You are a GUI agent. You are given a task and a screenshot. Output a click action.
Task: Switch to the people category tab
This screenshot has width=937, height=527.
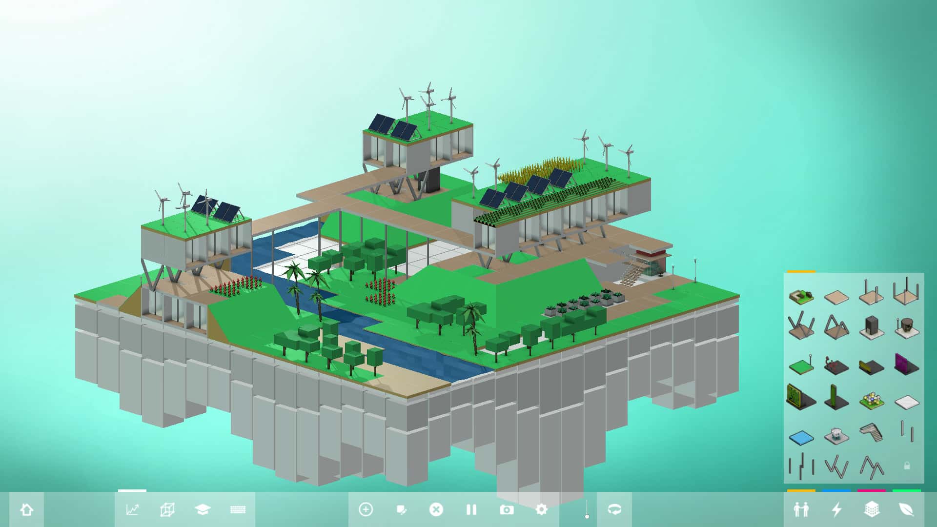click(801, 510)
